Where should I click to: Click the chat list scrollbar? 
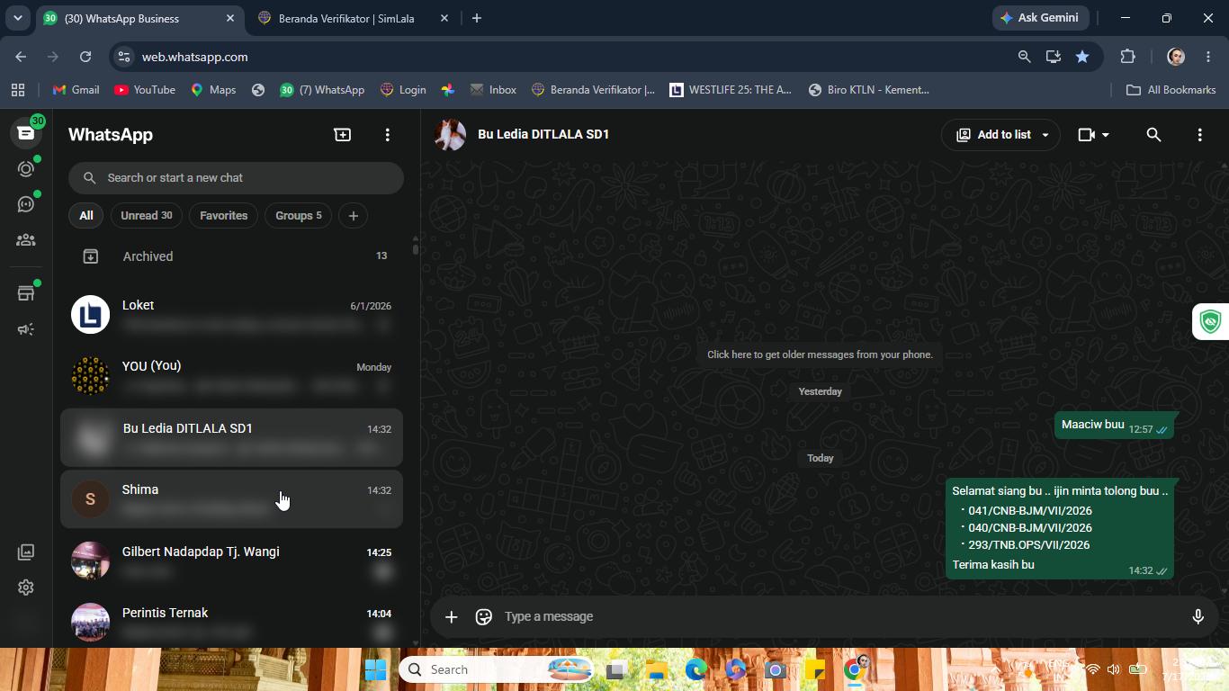(415, 246)
